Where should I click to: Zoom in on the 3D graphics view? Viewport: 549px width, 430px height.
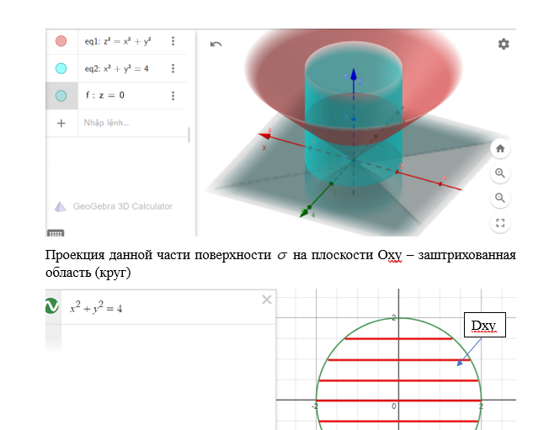click(500, 173)
